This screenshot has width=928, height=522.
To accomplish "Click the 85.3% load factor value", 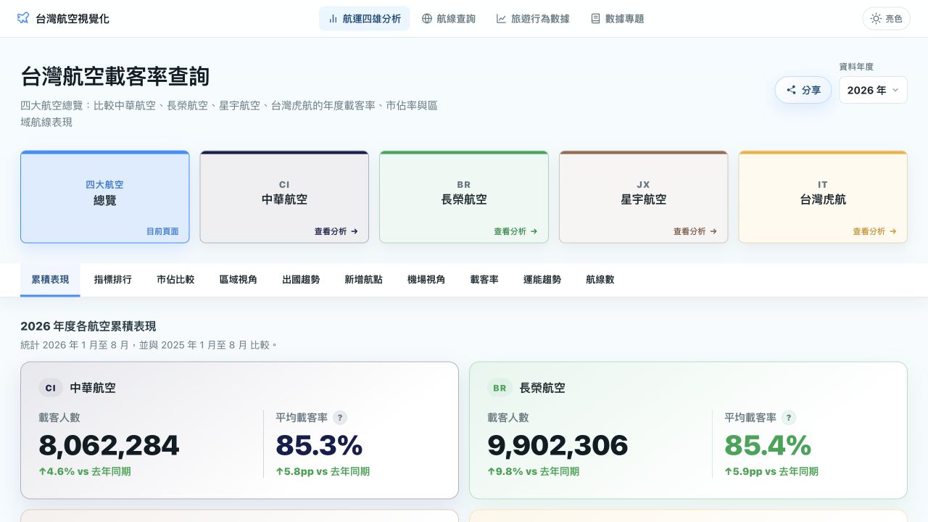I will click(319, 446).
